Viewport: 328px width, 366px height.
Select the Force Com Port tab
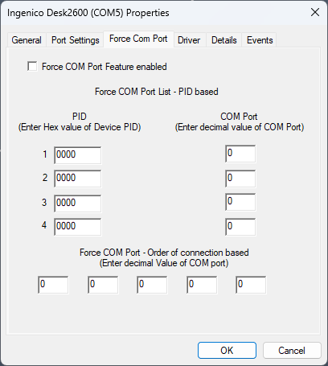point(138,39)
